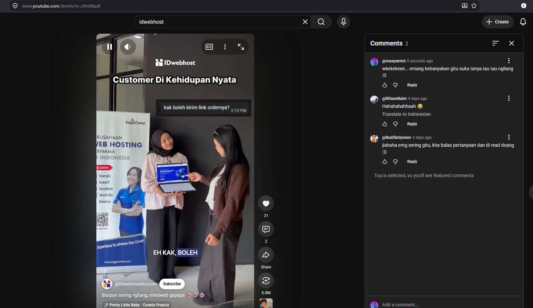This screenshot has height=308, width=533.
Task: Open the @masyamtot username link
Action: tap(394, 61)
